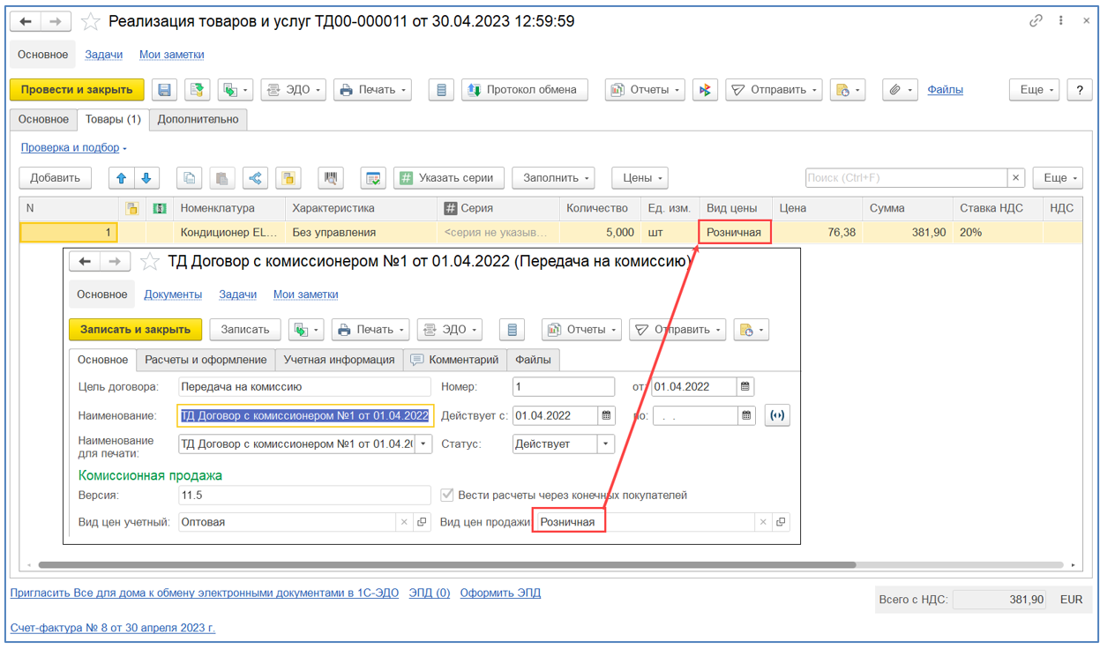Open Учетная информация tab in contract
Image resolution: width=1100 pixels, height=649 pixels.
(339, 360)
